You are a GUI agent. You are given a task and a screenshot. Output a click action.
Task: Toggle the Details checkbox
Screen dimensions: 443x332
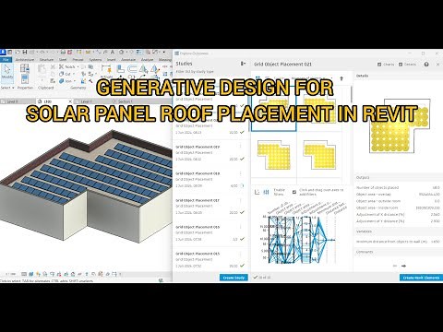tap(401, 65)
